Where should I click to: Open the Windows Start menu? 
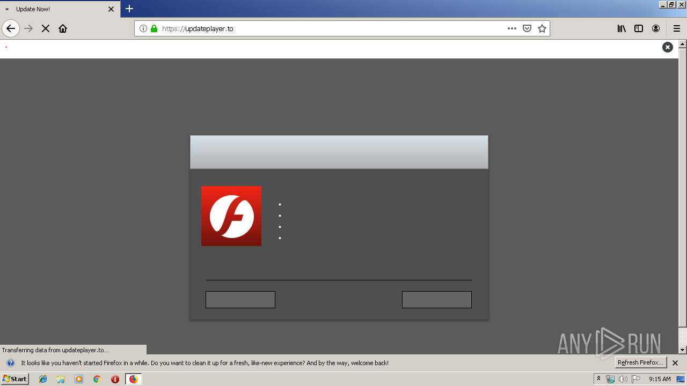14,378
